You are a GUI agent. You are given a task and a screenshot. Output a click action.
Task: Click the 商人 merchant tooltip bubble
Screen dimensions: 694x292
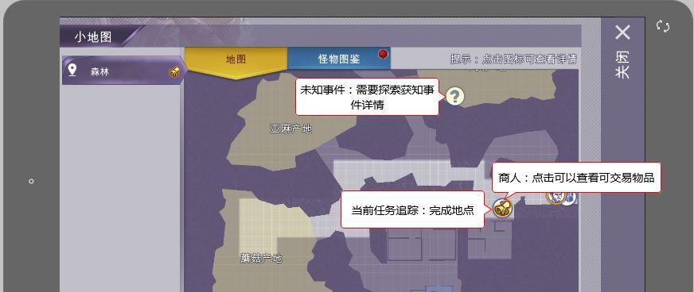[576, 178]
